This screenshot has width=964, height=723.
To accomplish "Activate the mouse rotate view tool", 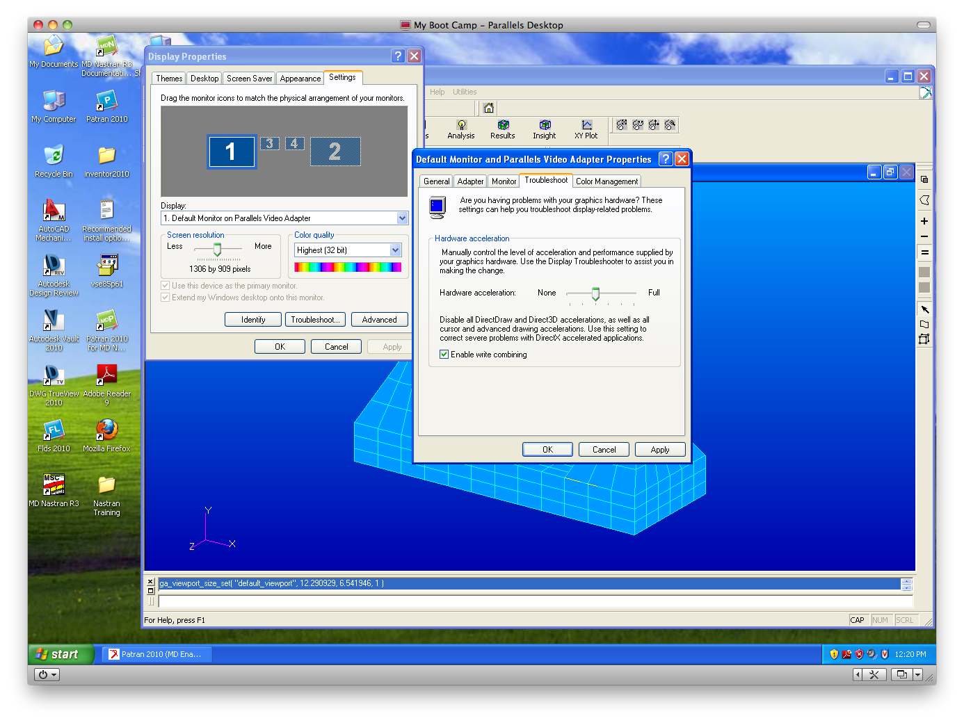I will coord(638,125).
